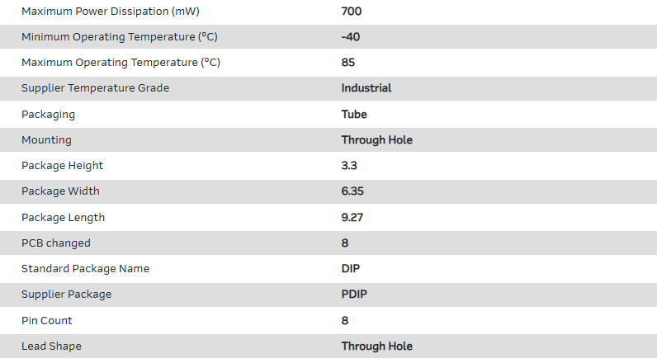
Task: Click the Mounting row label
Action: (46, 140)
